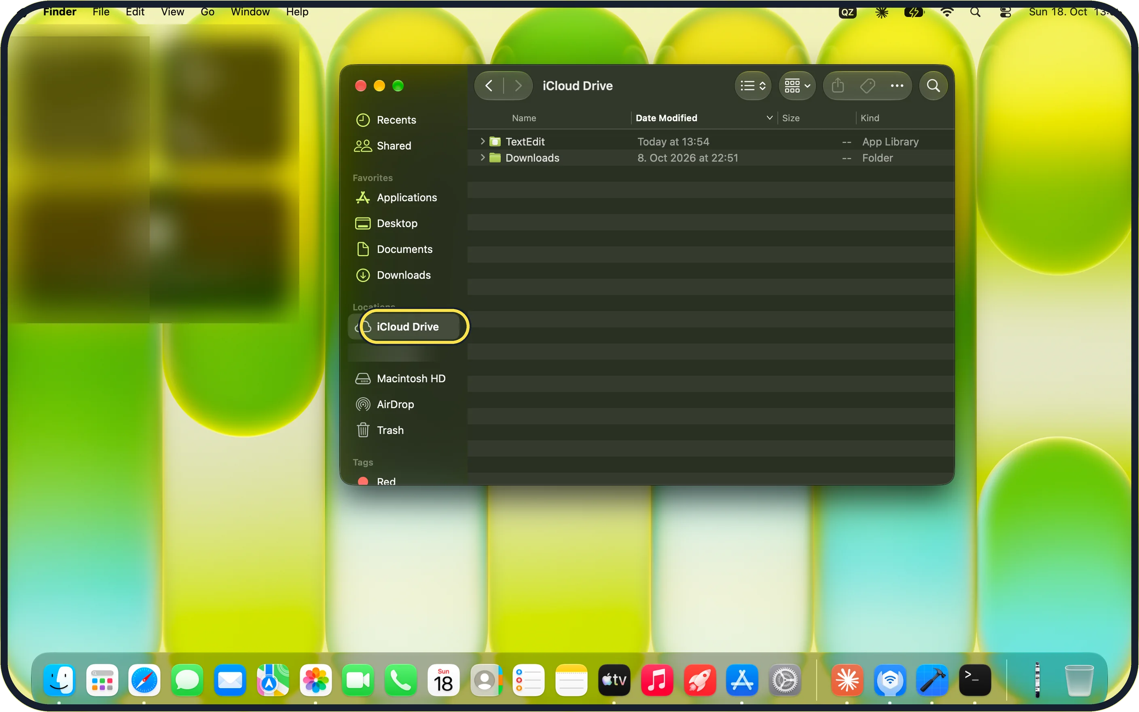
Task: Go forward using the Finder forward arrow
Action: coord(518,86)
